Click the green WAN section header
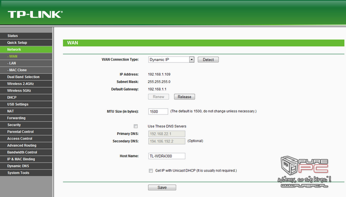Viewport: 346px width, 197px height. click(203, 43)
